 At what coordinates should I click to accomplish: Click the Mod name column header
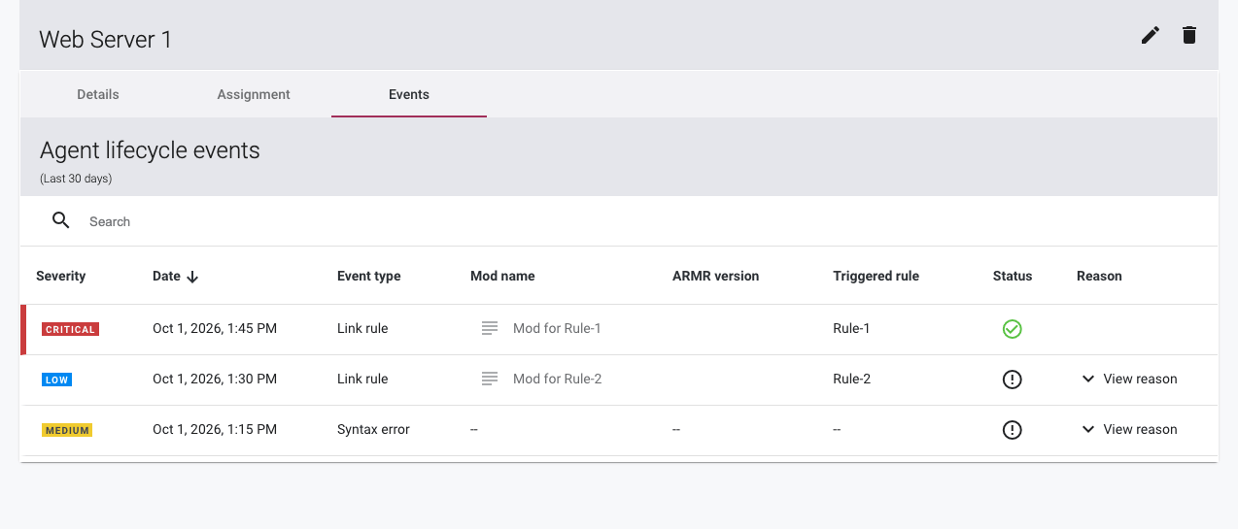(x=502, y=276)
